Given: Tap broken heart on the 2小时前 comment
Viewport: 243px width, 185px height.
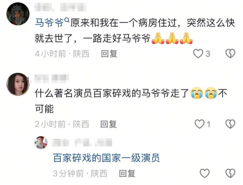Looking at the screenshot, I should pyautogui.click(x=230, y=124).
